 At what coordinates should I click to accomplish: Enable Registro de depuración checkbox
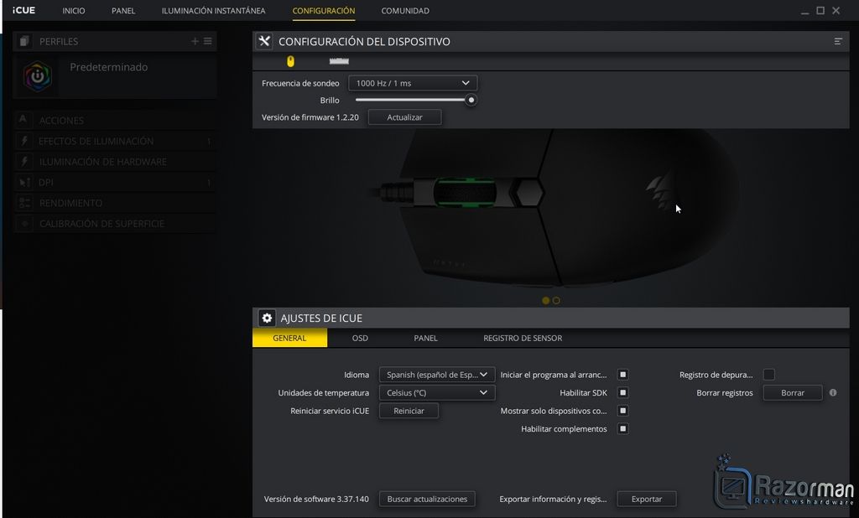769,375
